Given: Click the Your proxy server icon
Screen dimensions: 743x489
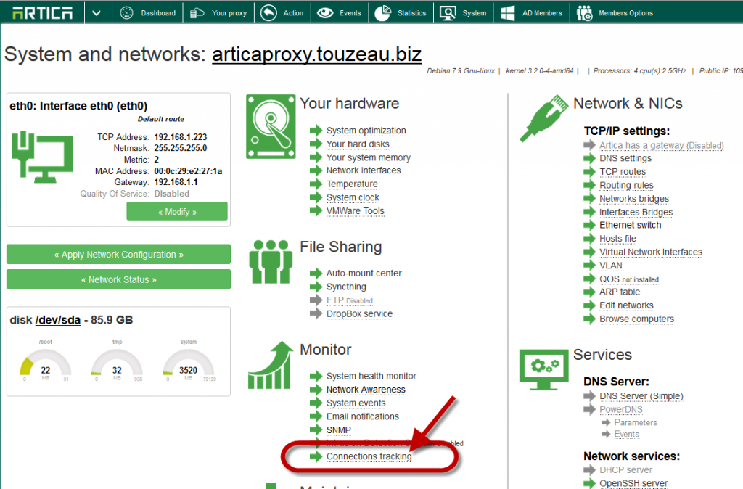Looking at the screenshot, I should click(x=197, y=13).
